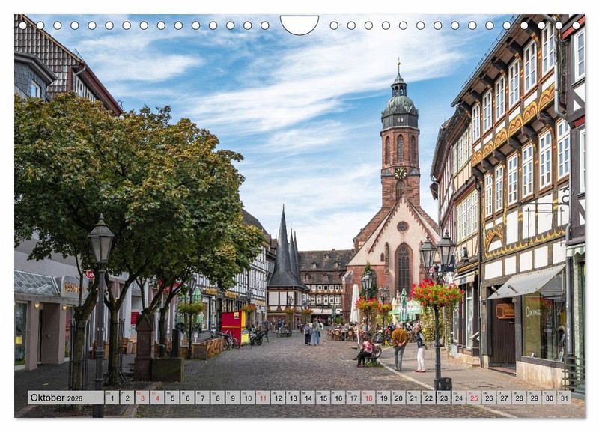The height and width of the screenshot is (432, 599).
Task: Select day 22 in the date row
Action: pyautogui.click(x=428, y=398)
